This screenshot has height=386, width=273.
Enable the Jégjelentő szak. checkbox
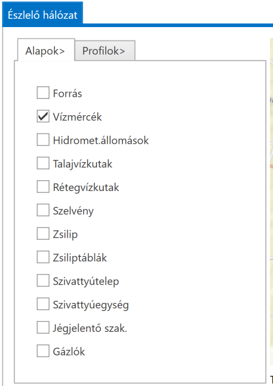pyautogui.click(x=43, y=327)
